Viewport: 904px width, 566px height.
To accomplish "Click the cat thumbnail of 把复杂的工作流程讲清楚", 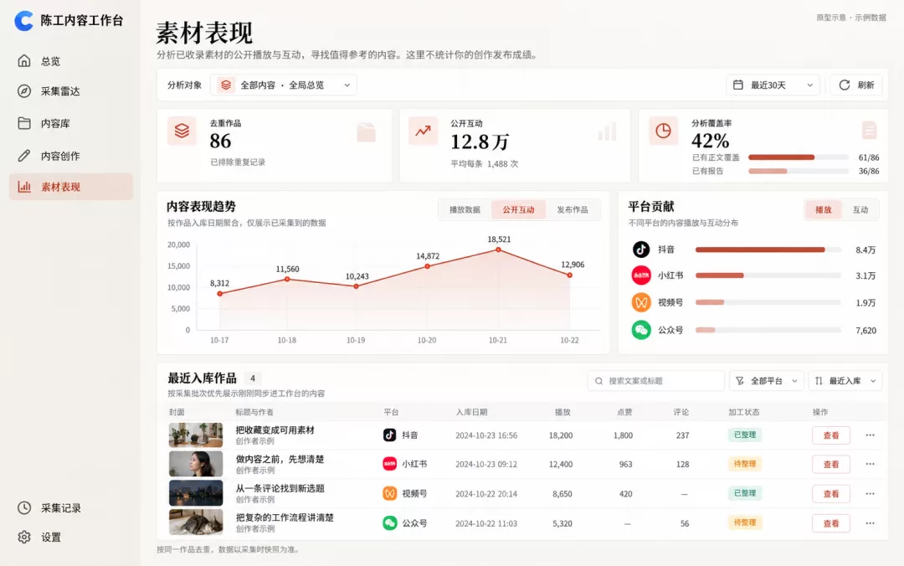I will [x=195, y=522].
